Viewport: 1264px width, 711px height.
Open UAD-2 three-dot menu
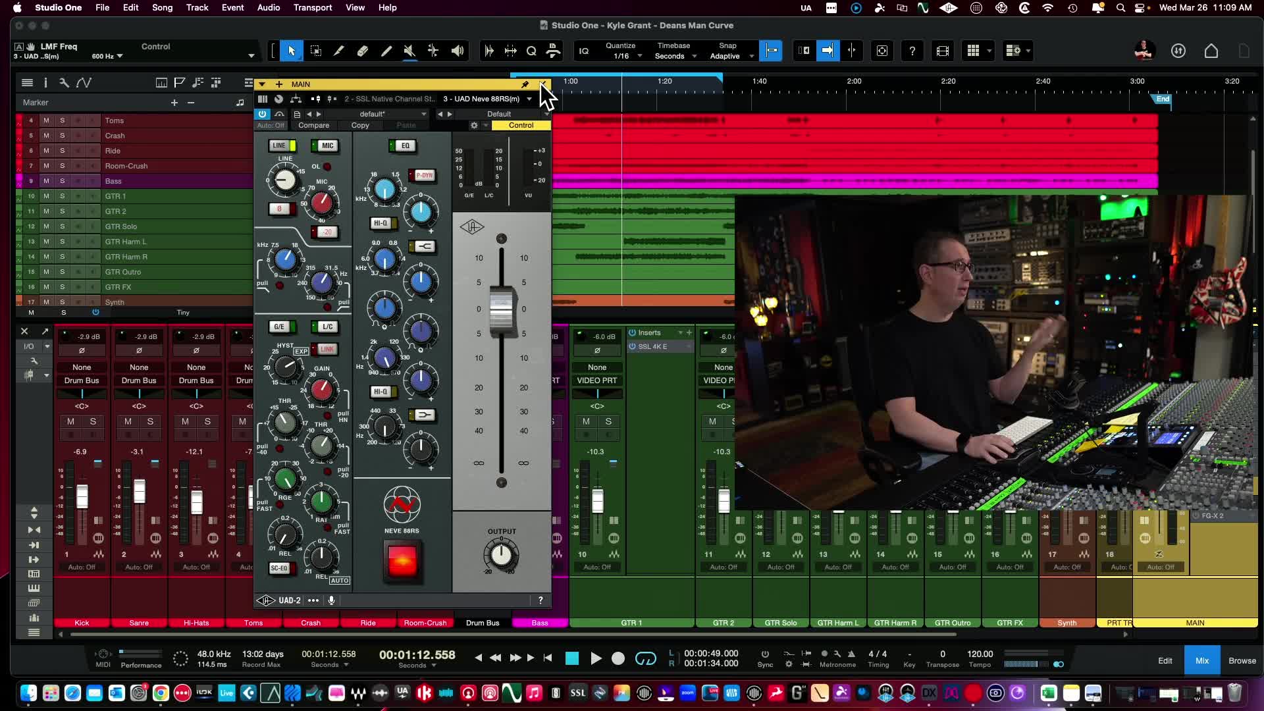[313, 600]
